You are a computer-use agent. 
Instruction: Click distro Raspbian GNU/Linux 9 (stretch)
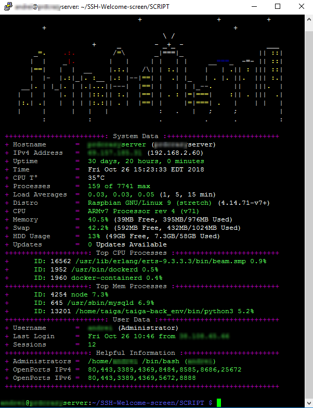(x=150, y=203)
